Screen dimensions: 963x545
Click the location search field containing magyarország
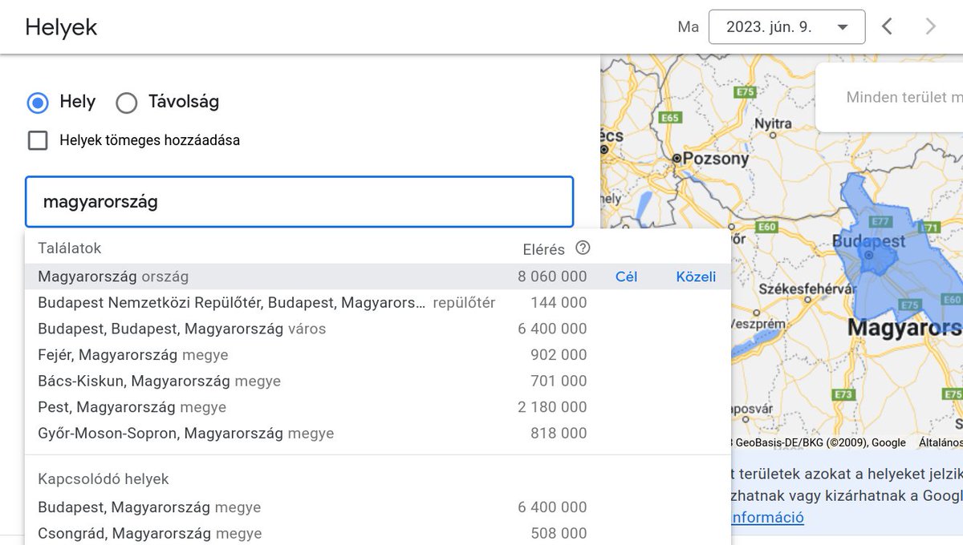click(299, 202)
